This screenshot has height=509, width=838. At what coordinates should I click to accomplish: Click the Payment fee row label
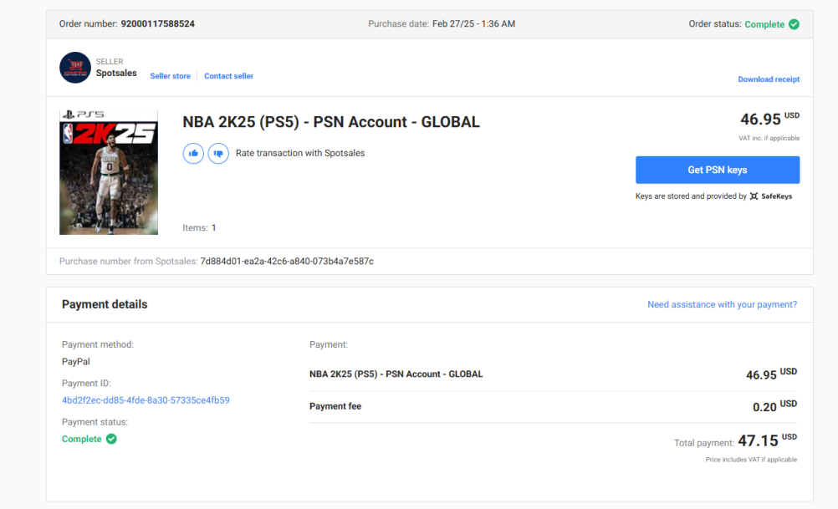(335, 406)
